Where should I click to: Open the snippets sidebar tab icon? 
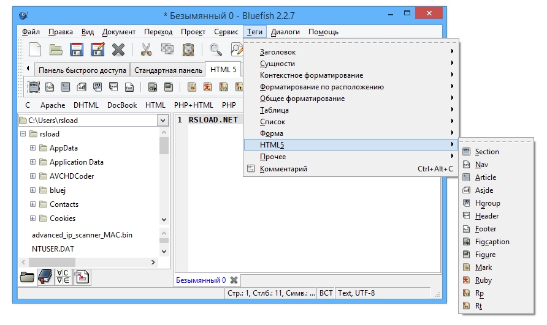point(82,277)
